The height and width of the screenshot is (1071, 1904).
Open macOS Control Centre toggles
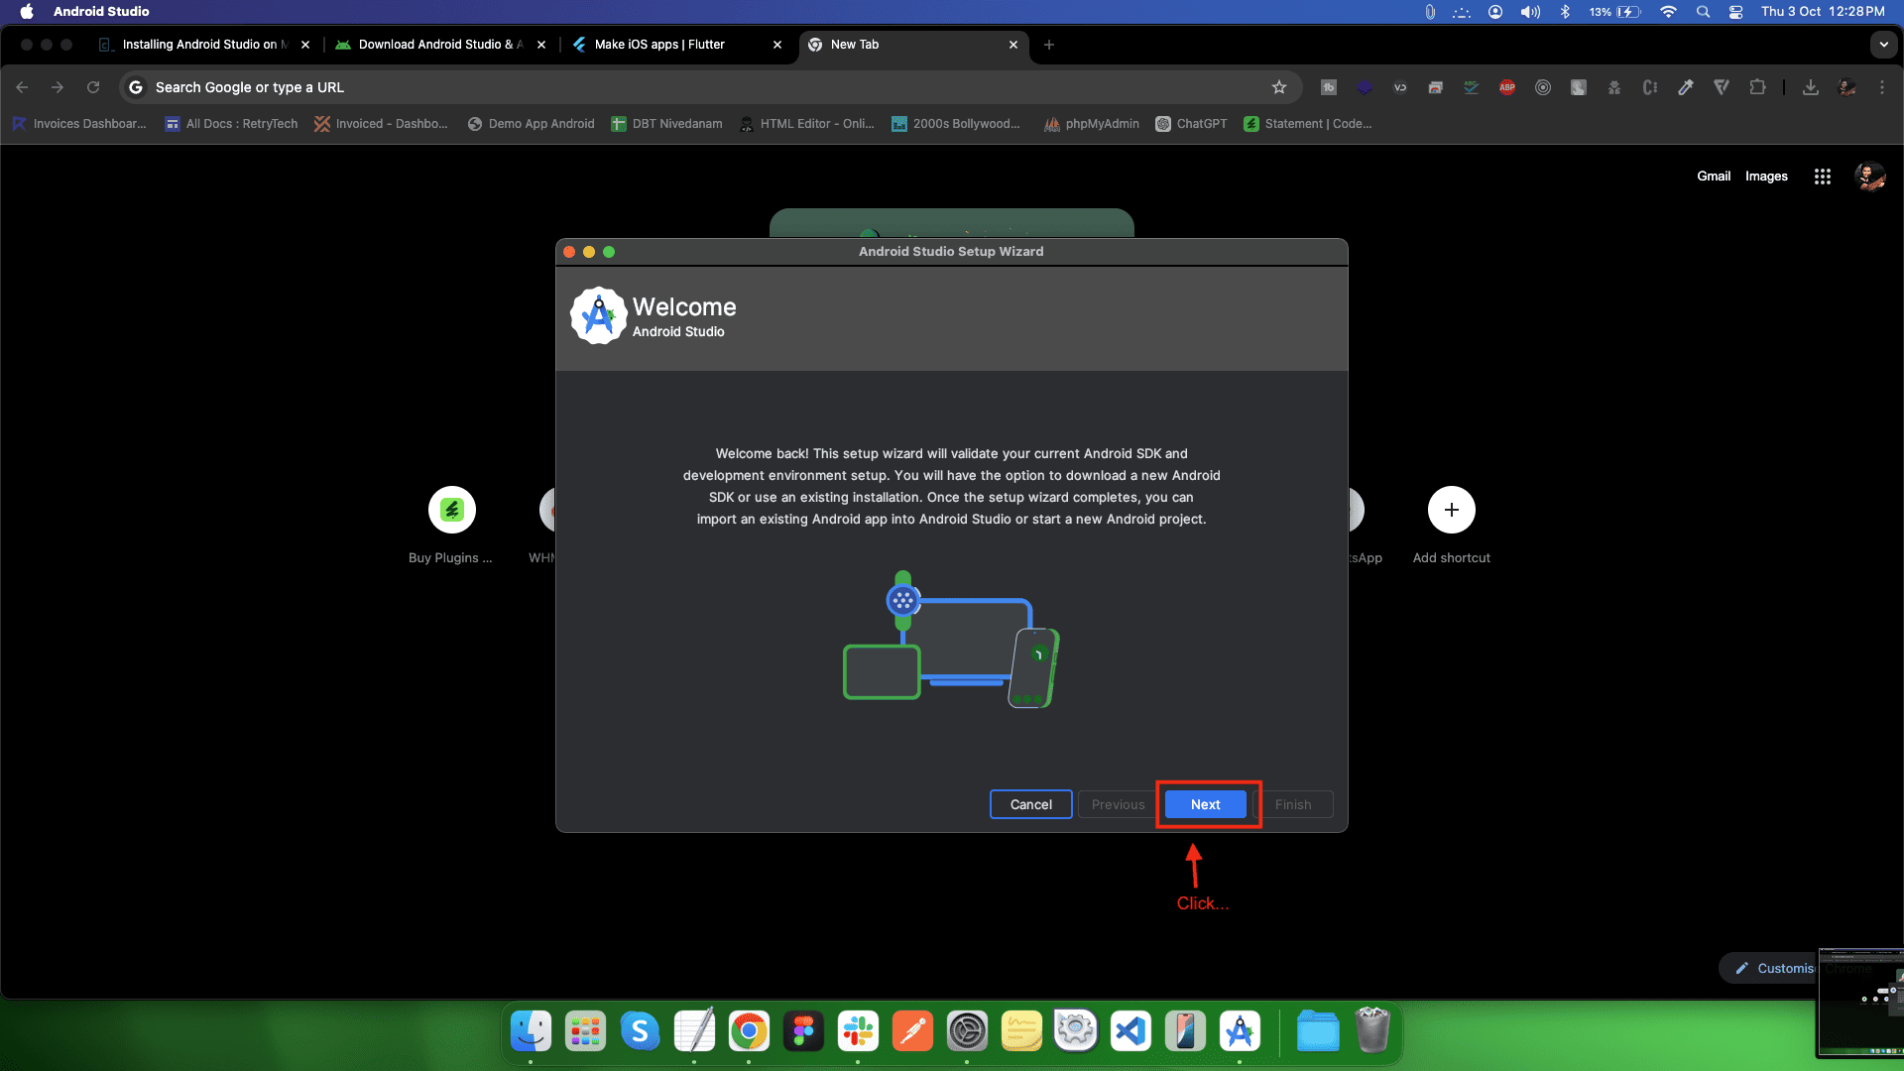1735,12
